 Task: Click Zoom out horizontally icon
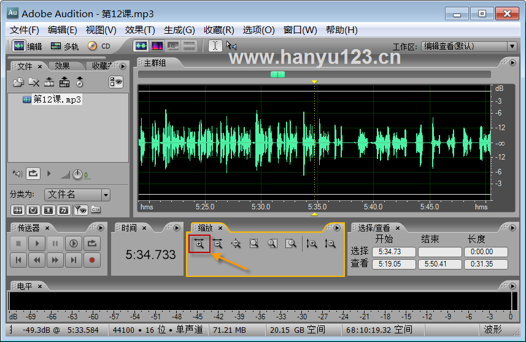click(217, 244)
